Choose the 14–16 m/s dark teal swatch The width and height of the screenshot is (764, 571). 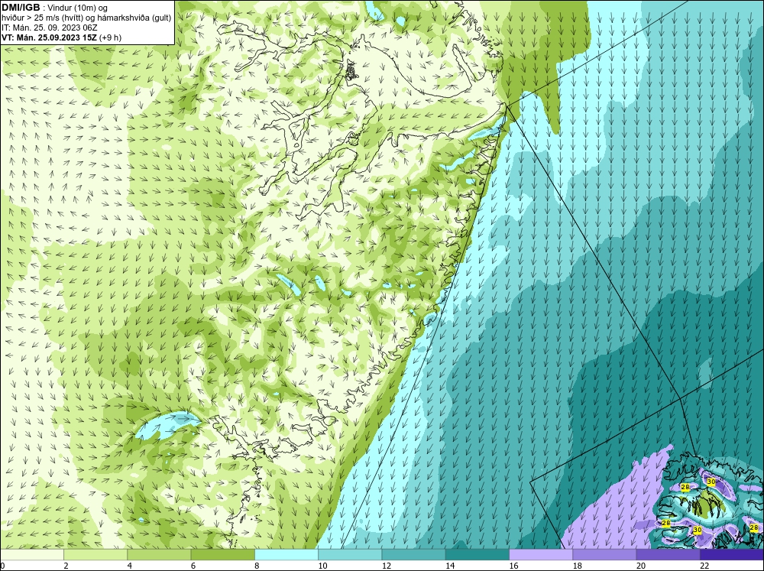click(477, 555)
